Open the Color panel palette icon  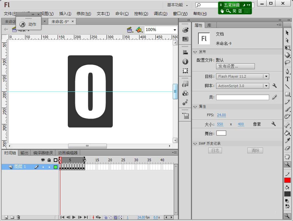(185, 30)
